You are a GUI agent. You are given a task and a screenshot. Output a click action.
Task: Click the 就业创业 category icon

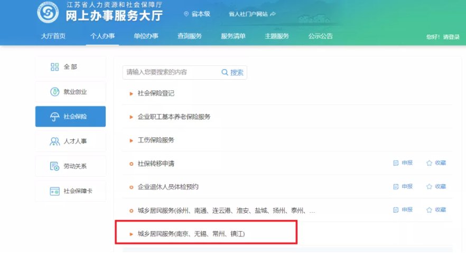click(x=55, y=92)
